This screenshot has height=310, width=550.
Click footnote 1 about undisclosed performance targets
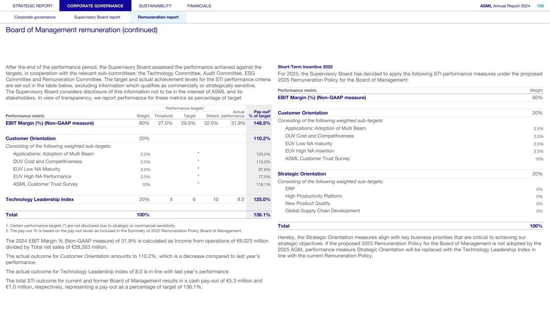[91, 226]
